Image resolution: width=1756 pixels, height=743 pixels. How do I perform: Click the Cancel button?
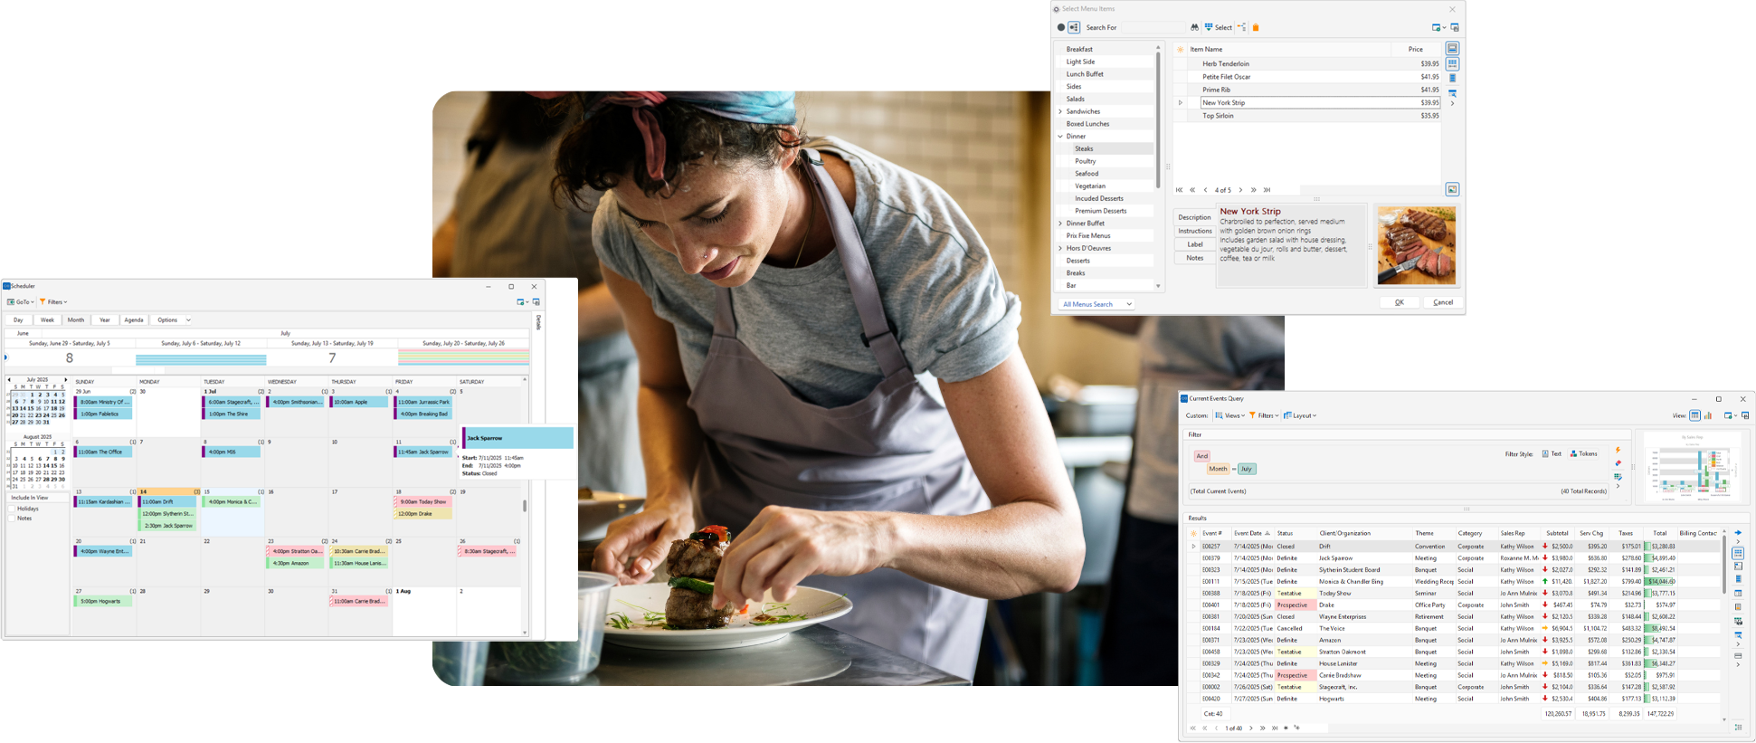coord(1443,302)
